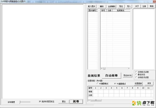
Task: Click the white message box beneath 关于
Action: pyautogui.click(x=144, y=39)
